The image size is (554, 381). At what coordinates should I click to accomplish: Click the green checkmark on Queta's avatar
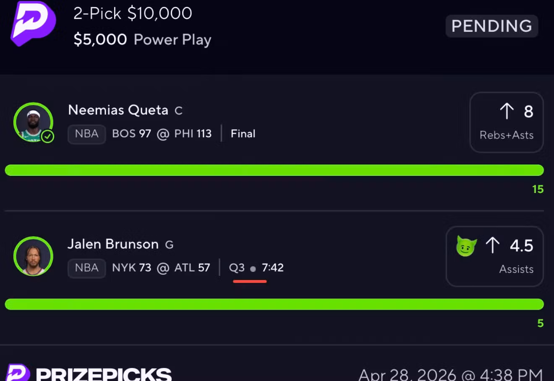[47, 136]
